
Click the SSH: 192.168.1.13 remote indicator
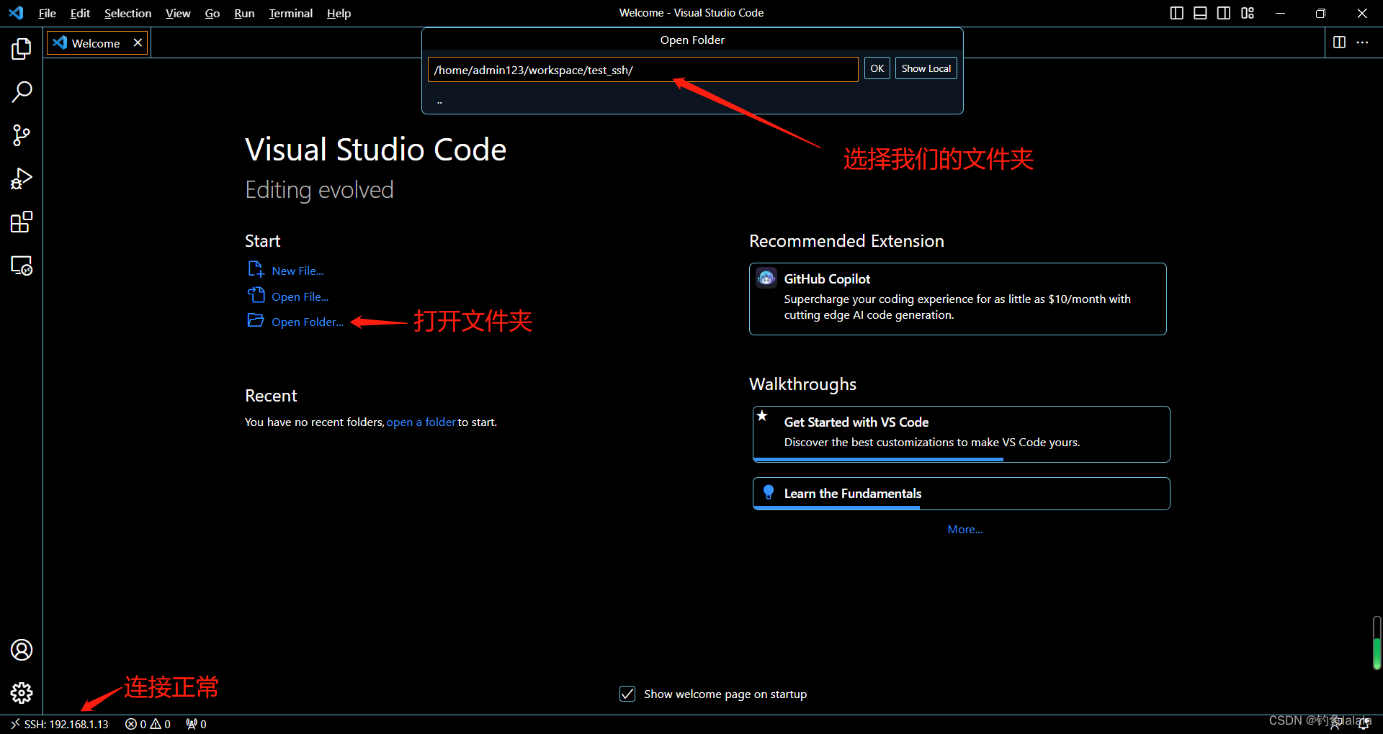click(x=59, y=724)
